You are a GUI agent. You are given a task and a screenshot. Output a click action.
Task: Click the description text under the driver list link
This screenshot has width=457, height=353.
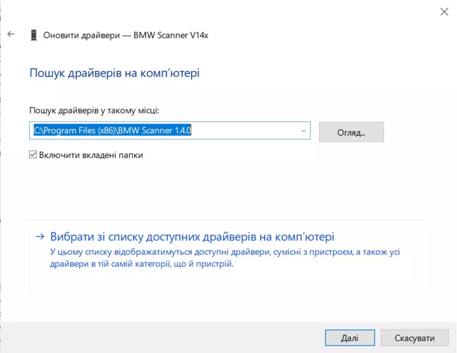tap(225, 258)
